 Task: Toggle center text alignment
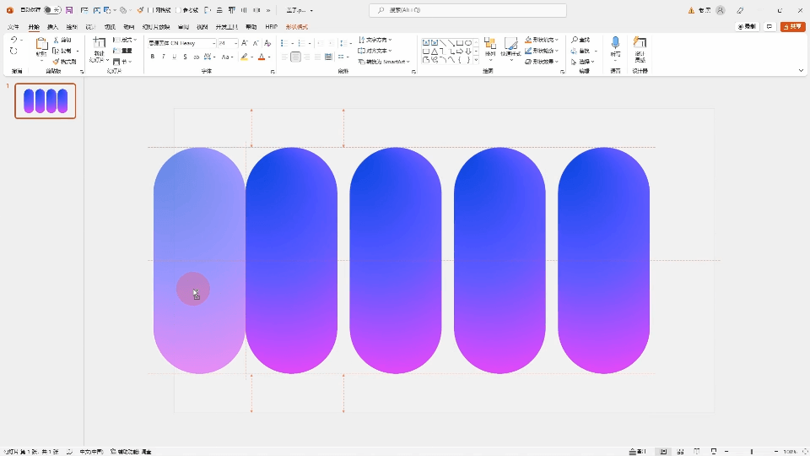click(295, 57)
